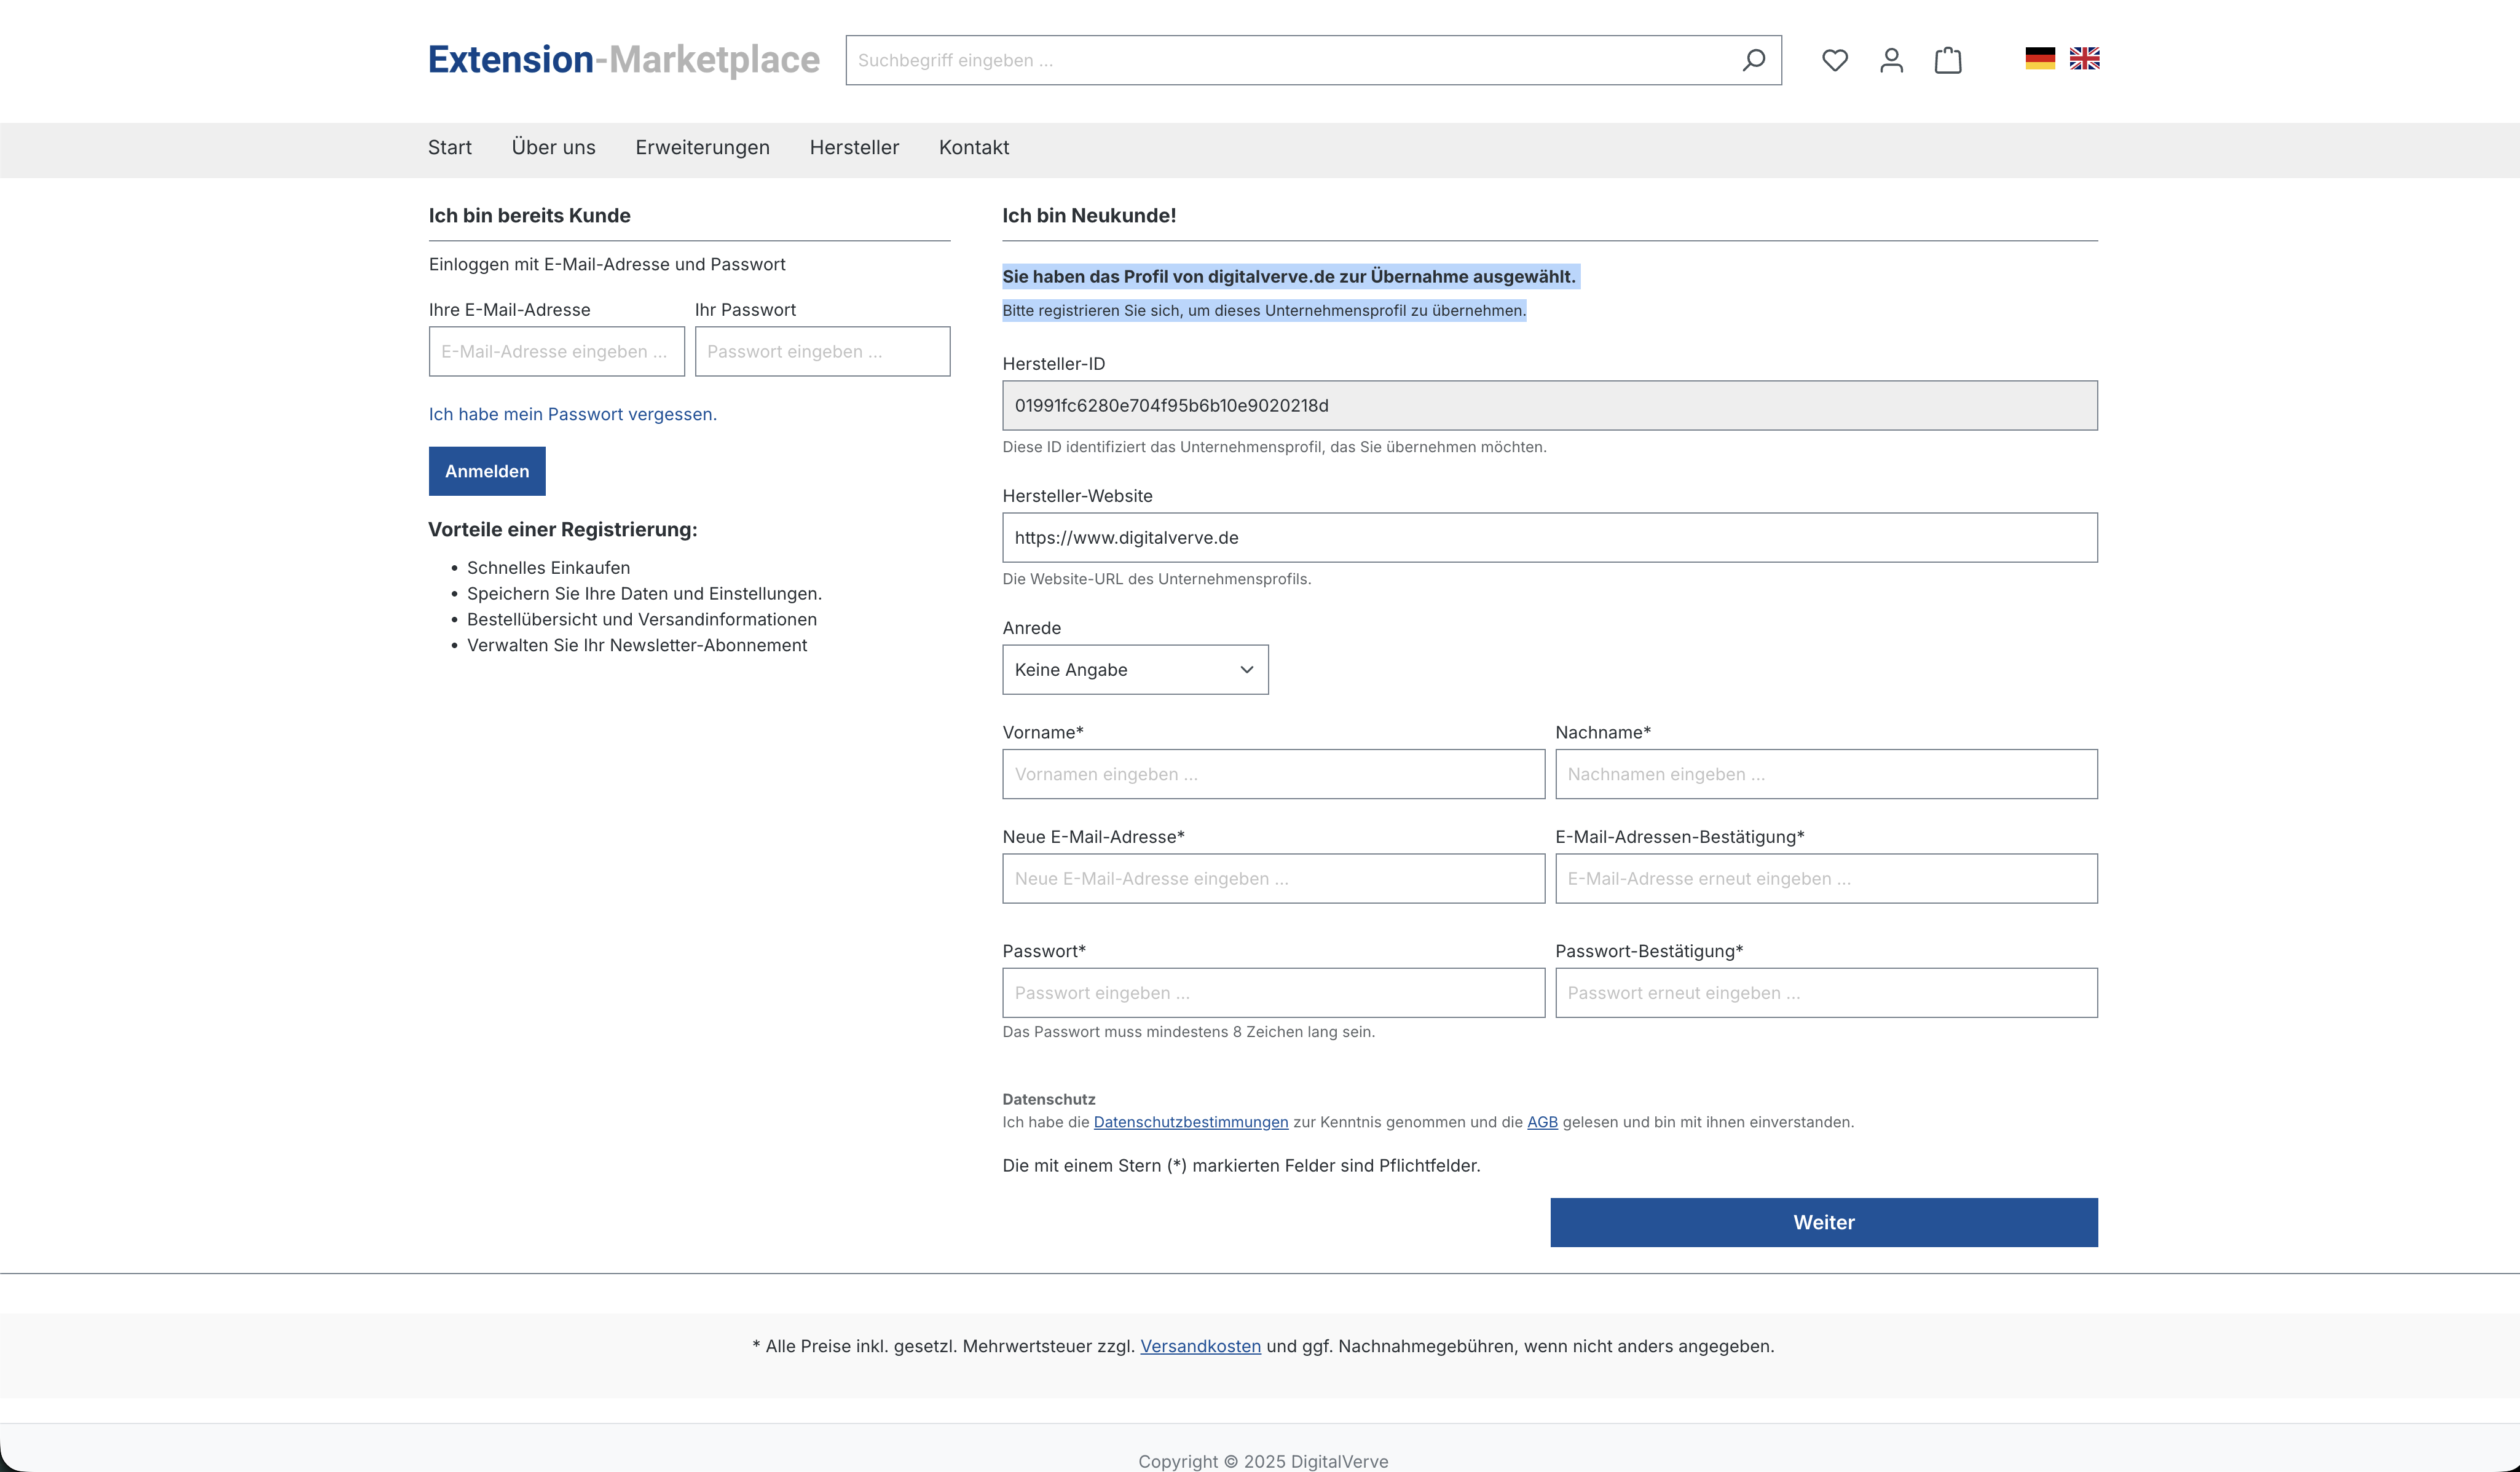
Task: Open the Hersteller navigation item
Action: [854, 148]
